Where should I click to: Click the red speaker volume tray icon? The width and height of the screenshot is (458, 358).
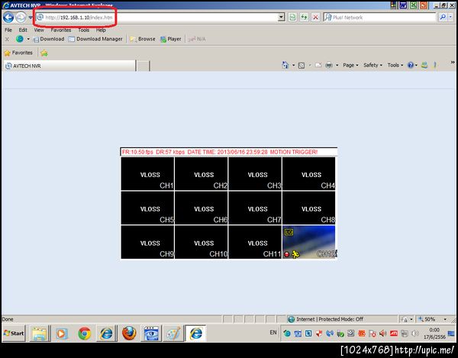382,333
